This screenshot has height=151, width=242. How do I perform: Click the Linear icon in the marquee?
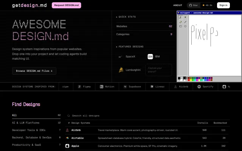(x=152, y=86)
